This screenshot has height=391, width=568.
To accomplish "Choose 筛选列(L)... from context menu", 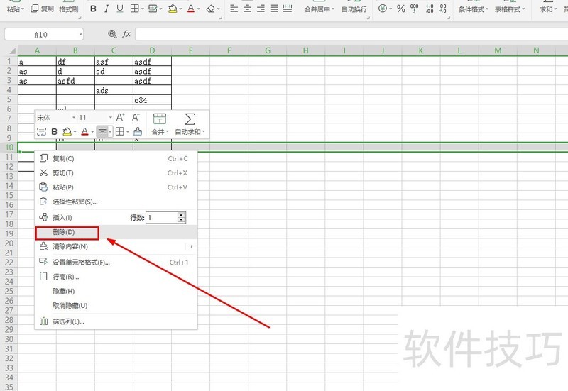I will click(116, 321).
